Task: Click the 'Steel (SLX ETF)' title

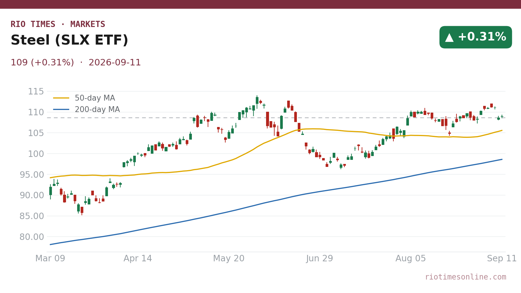Action: tap(70, 40)
